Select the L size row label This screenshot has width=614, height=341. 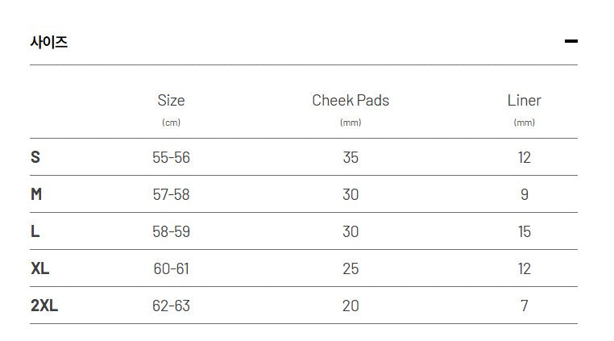[x=35, y=231]
